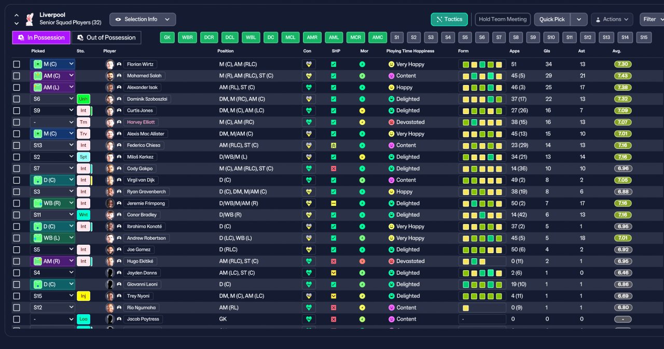Click Alexis Mac Allister's Trv status badge
The width and height of the screenshot is (664, 349).
83,134
